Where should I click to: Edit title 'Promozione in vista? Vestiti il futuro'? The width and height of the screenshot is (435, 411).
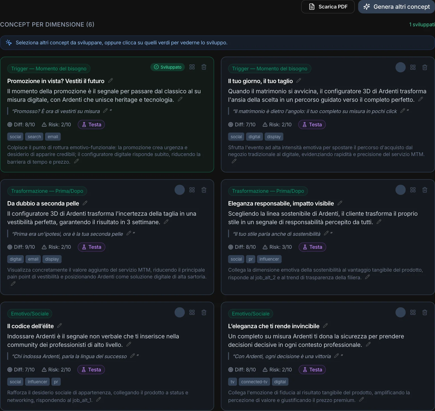(110, 81)
